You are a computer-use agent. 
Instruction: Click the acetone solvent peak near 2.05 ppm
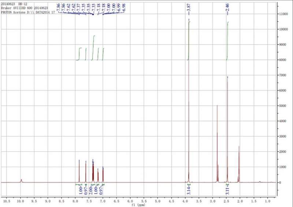(239, 164)
